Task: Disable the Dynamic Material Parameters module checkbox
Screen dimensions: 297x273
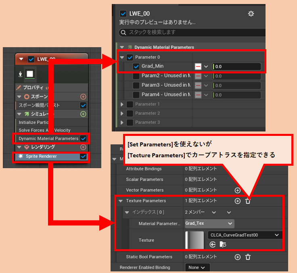Action: pyautogui.click(x=83, y=138)
